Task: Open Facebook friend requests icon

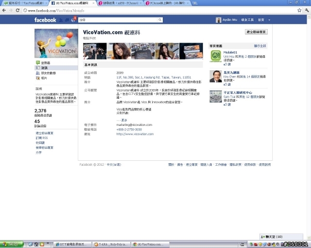Action: coord(61,20)
